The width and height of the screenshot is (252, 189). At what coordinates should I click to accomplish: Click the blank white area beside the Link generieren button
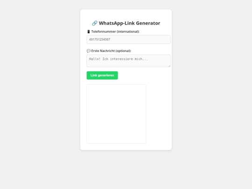144,76
